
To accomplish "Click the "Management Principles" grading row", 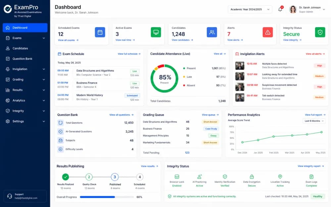I will (x=181, y=135).
